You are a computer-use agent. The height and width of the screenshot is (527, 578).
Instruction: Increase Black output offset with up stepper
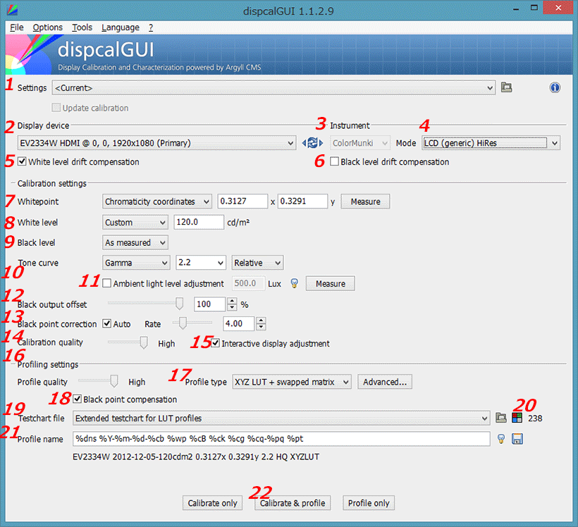click(232, 301)
